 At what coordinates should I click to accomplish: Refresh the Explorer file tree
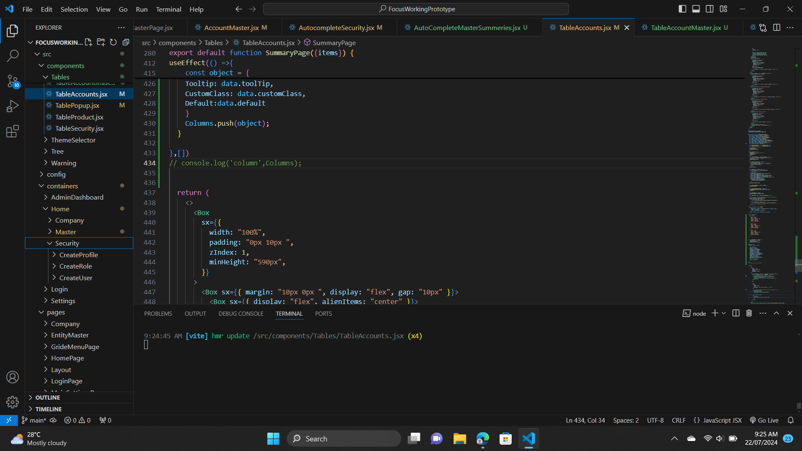(113, 42)
